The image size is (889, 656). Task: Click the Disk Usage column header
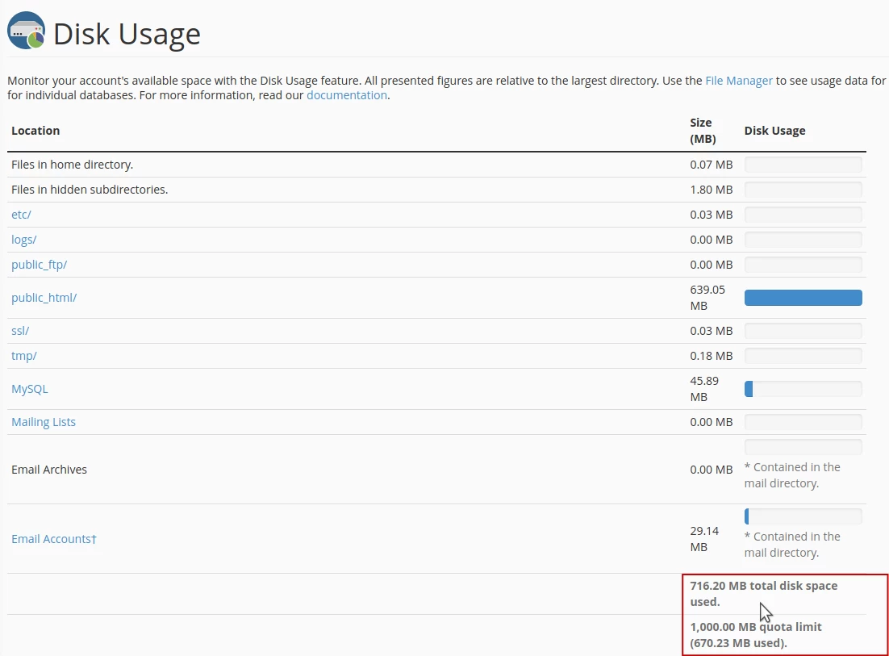[x=774, y=130]
